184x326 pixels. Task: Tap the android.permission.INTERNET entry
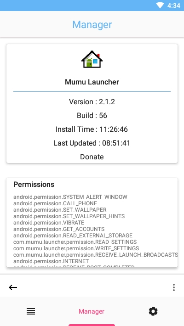(51, 261)
